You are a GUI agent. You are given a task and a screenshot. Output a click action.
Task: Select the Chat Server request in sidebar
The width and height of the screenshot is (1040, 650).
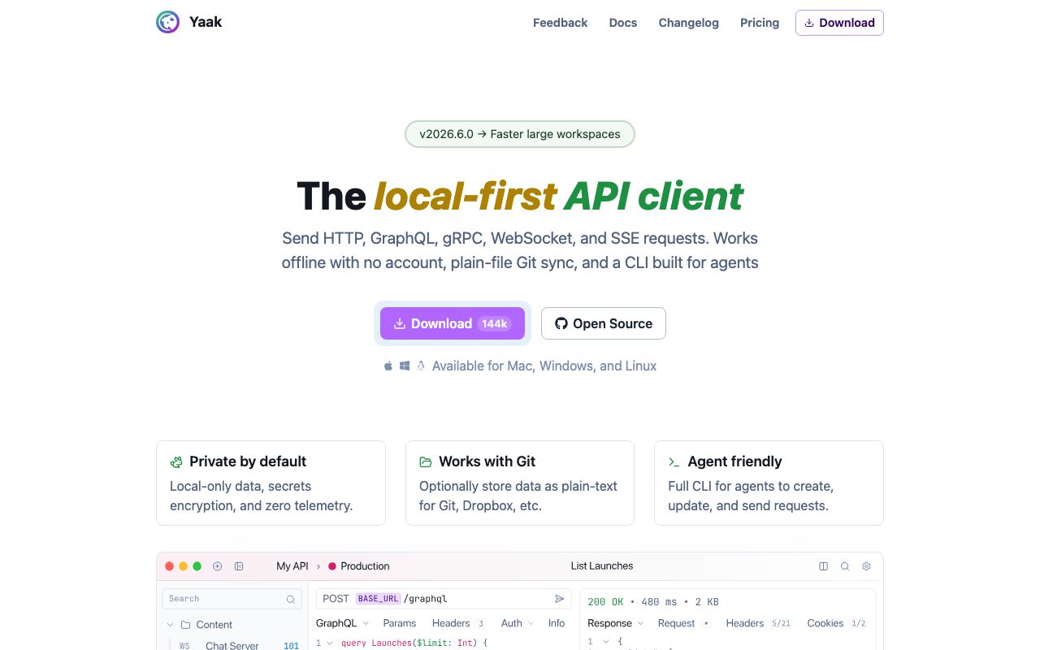point(232,646)
